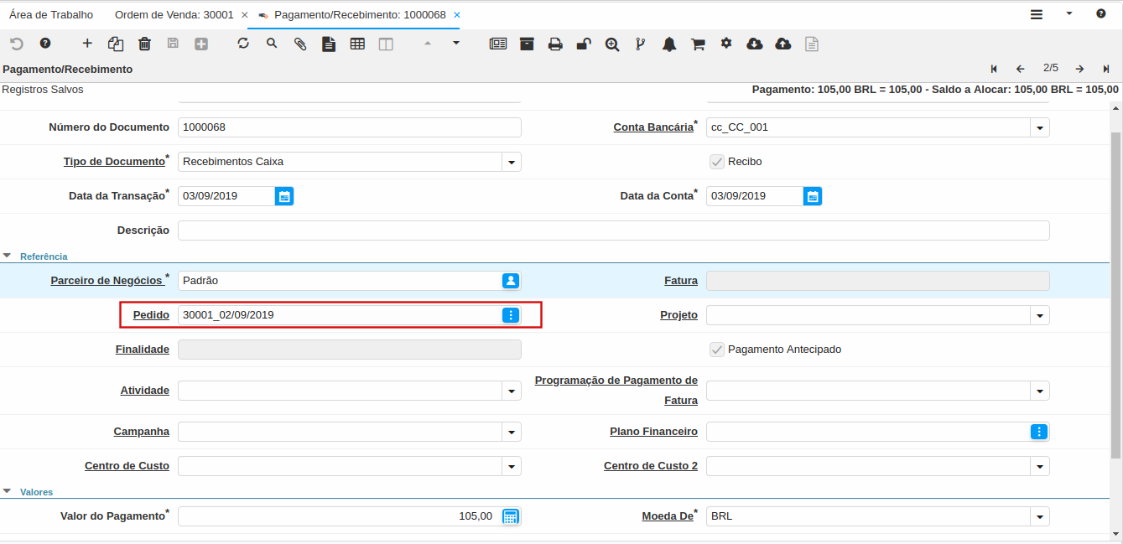Viewport: 1123px width, 544px height.
Task: Click the New Record plus icon
Action: click(x=87, y=44)
